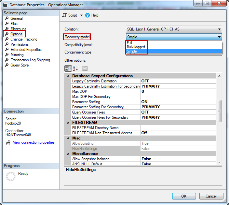Viewport: 229px width, 205px height.
Task: Collapse the FILESTREAM section
Action: [x=68, y=123]
